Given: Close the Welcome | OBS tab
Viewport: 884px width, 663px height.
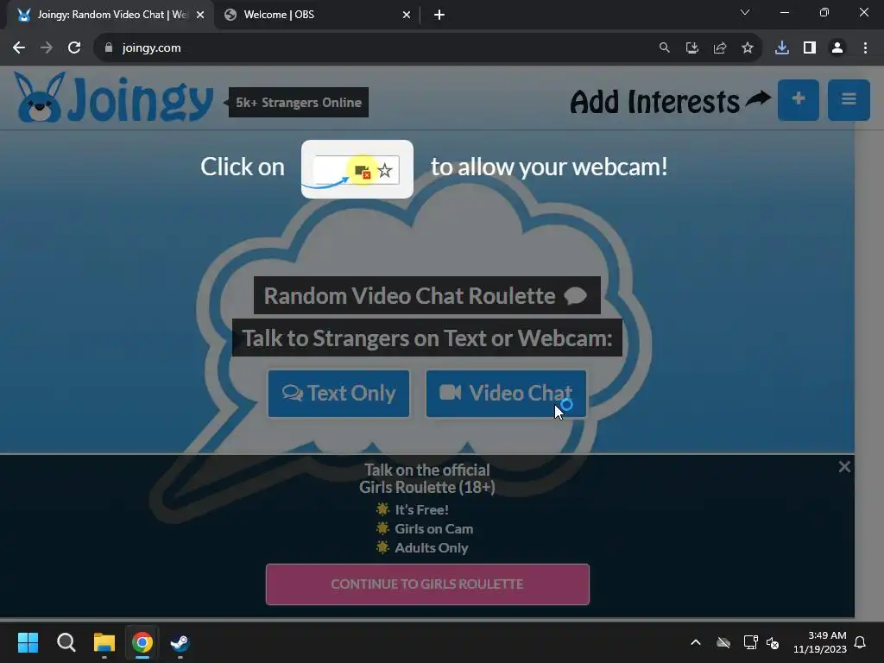Looking at the screenshot, I should coord(407,15).
